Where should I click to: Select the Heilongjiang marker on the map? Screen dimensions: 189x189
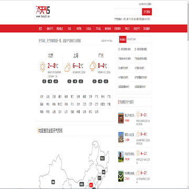pos(102,158)
